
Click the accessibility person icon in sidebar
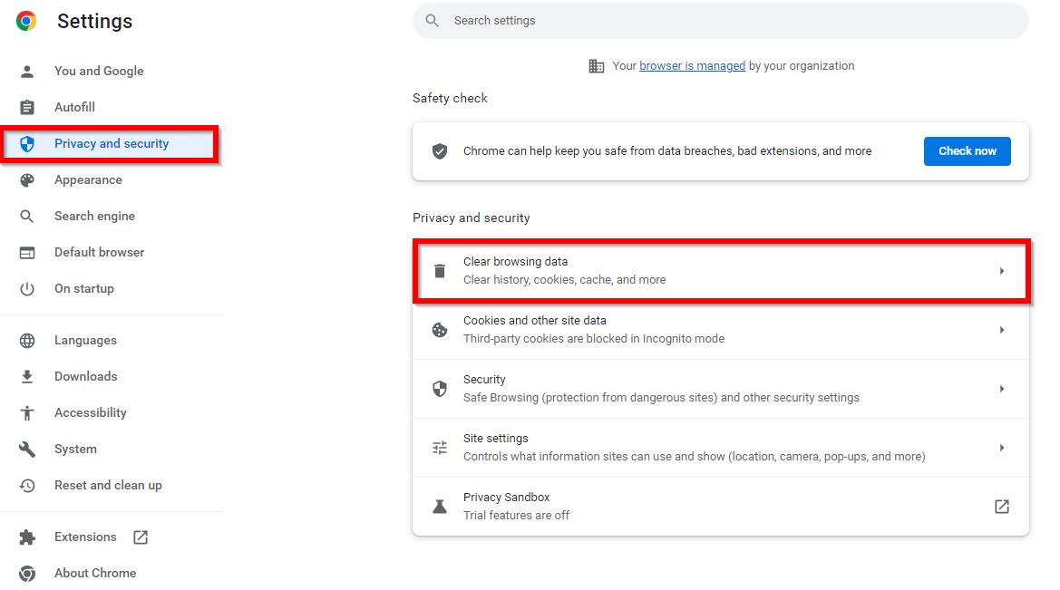click(x=27, y=412)
